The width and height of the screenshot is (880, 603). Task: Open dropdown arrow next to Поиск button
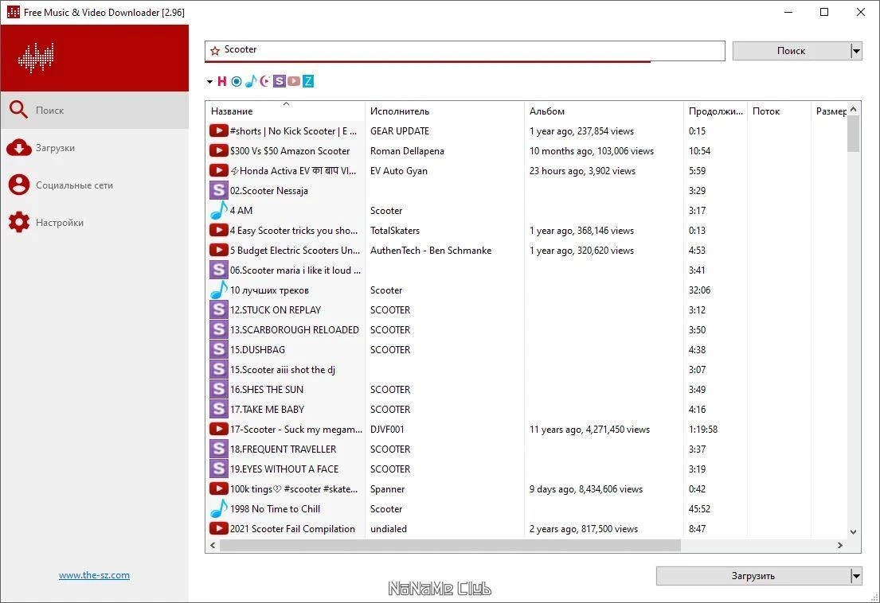[x=856, y=51]
